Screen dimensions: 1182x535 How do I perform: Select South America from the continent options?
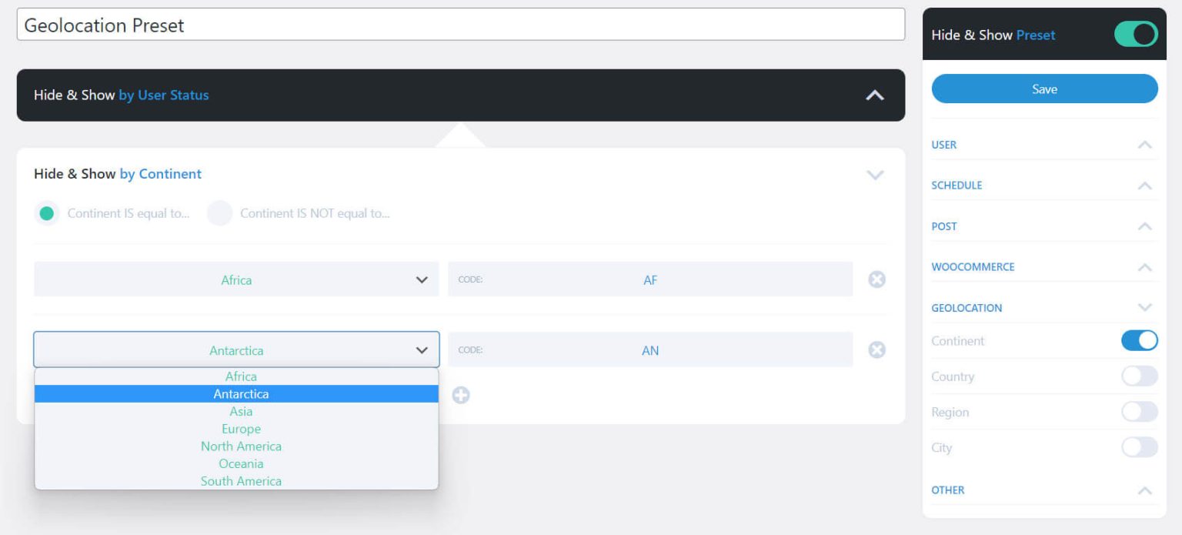241,480
